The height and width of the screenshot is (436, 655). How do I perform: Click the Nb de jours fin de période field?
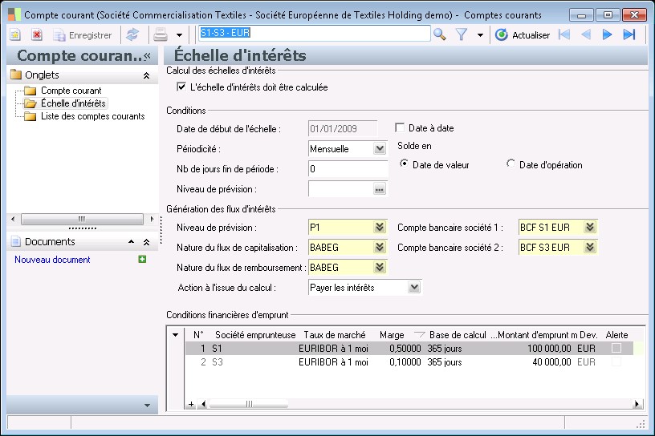(x=348, y=169)
